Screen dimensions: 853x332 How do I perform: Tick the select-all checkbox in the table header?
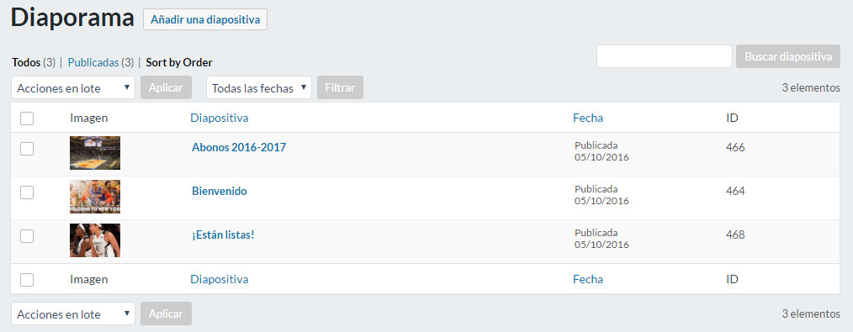(x=27, y=118)
